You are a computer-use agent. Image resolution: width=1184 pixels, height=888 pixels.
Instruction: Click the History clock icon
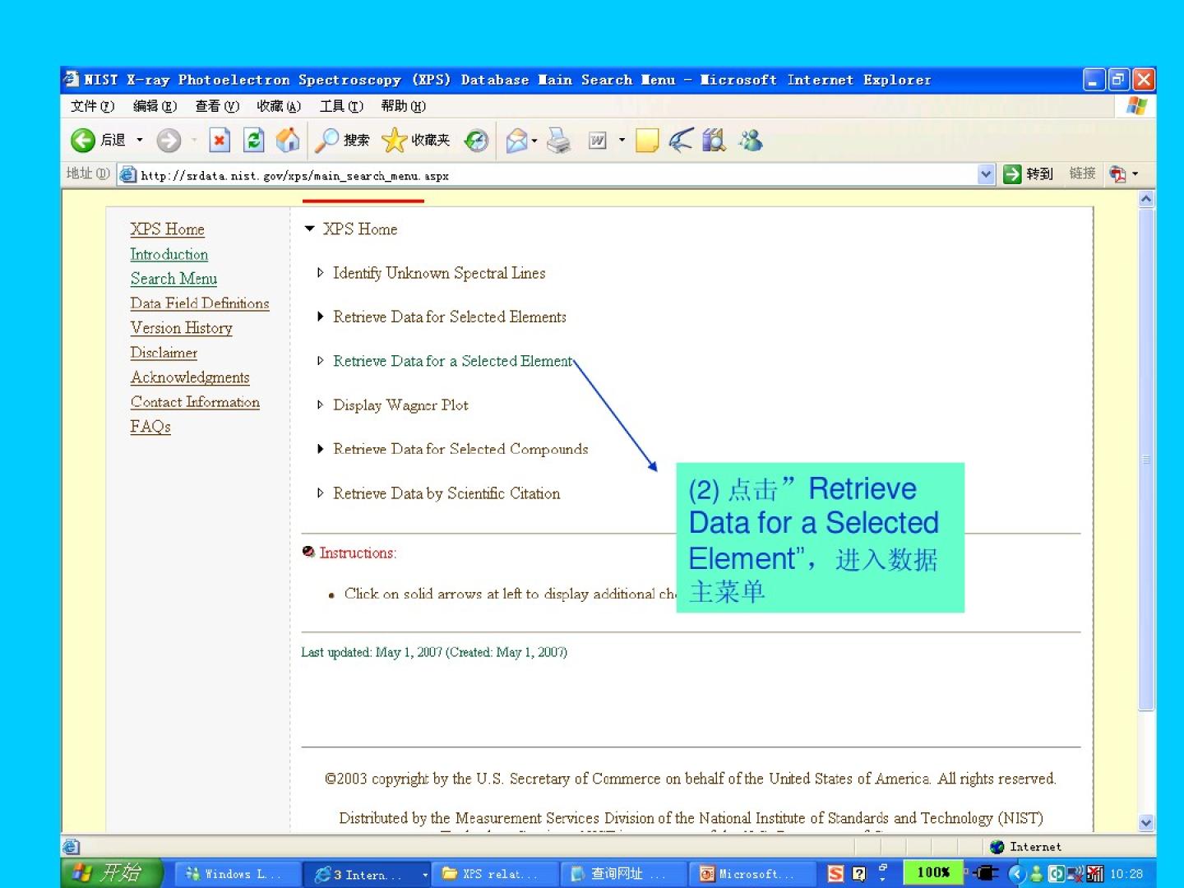coord(476,141)
